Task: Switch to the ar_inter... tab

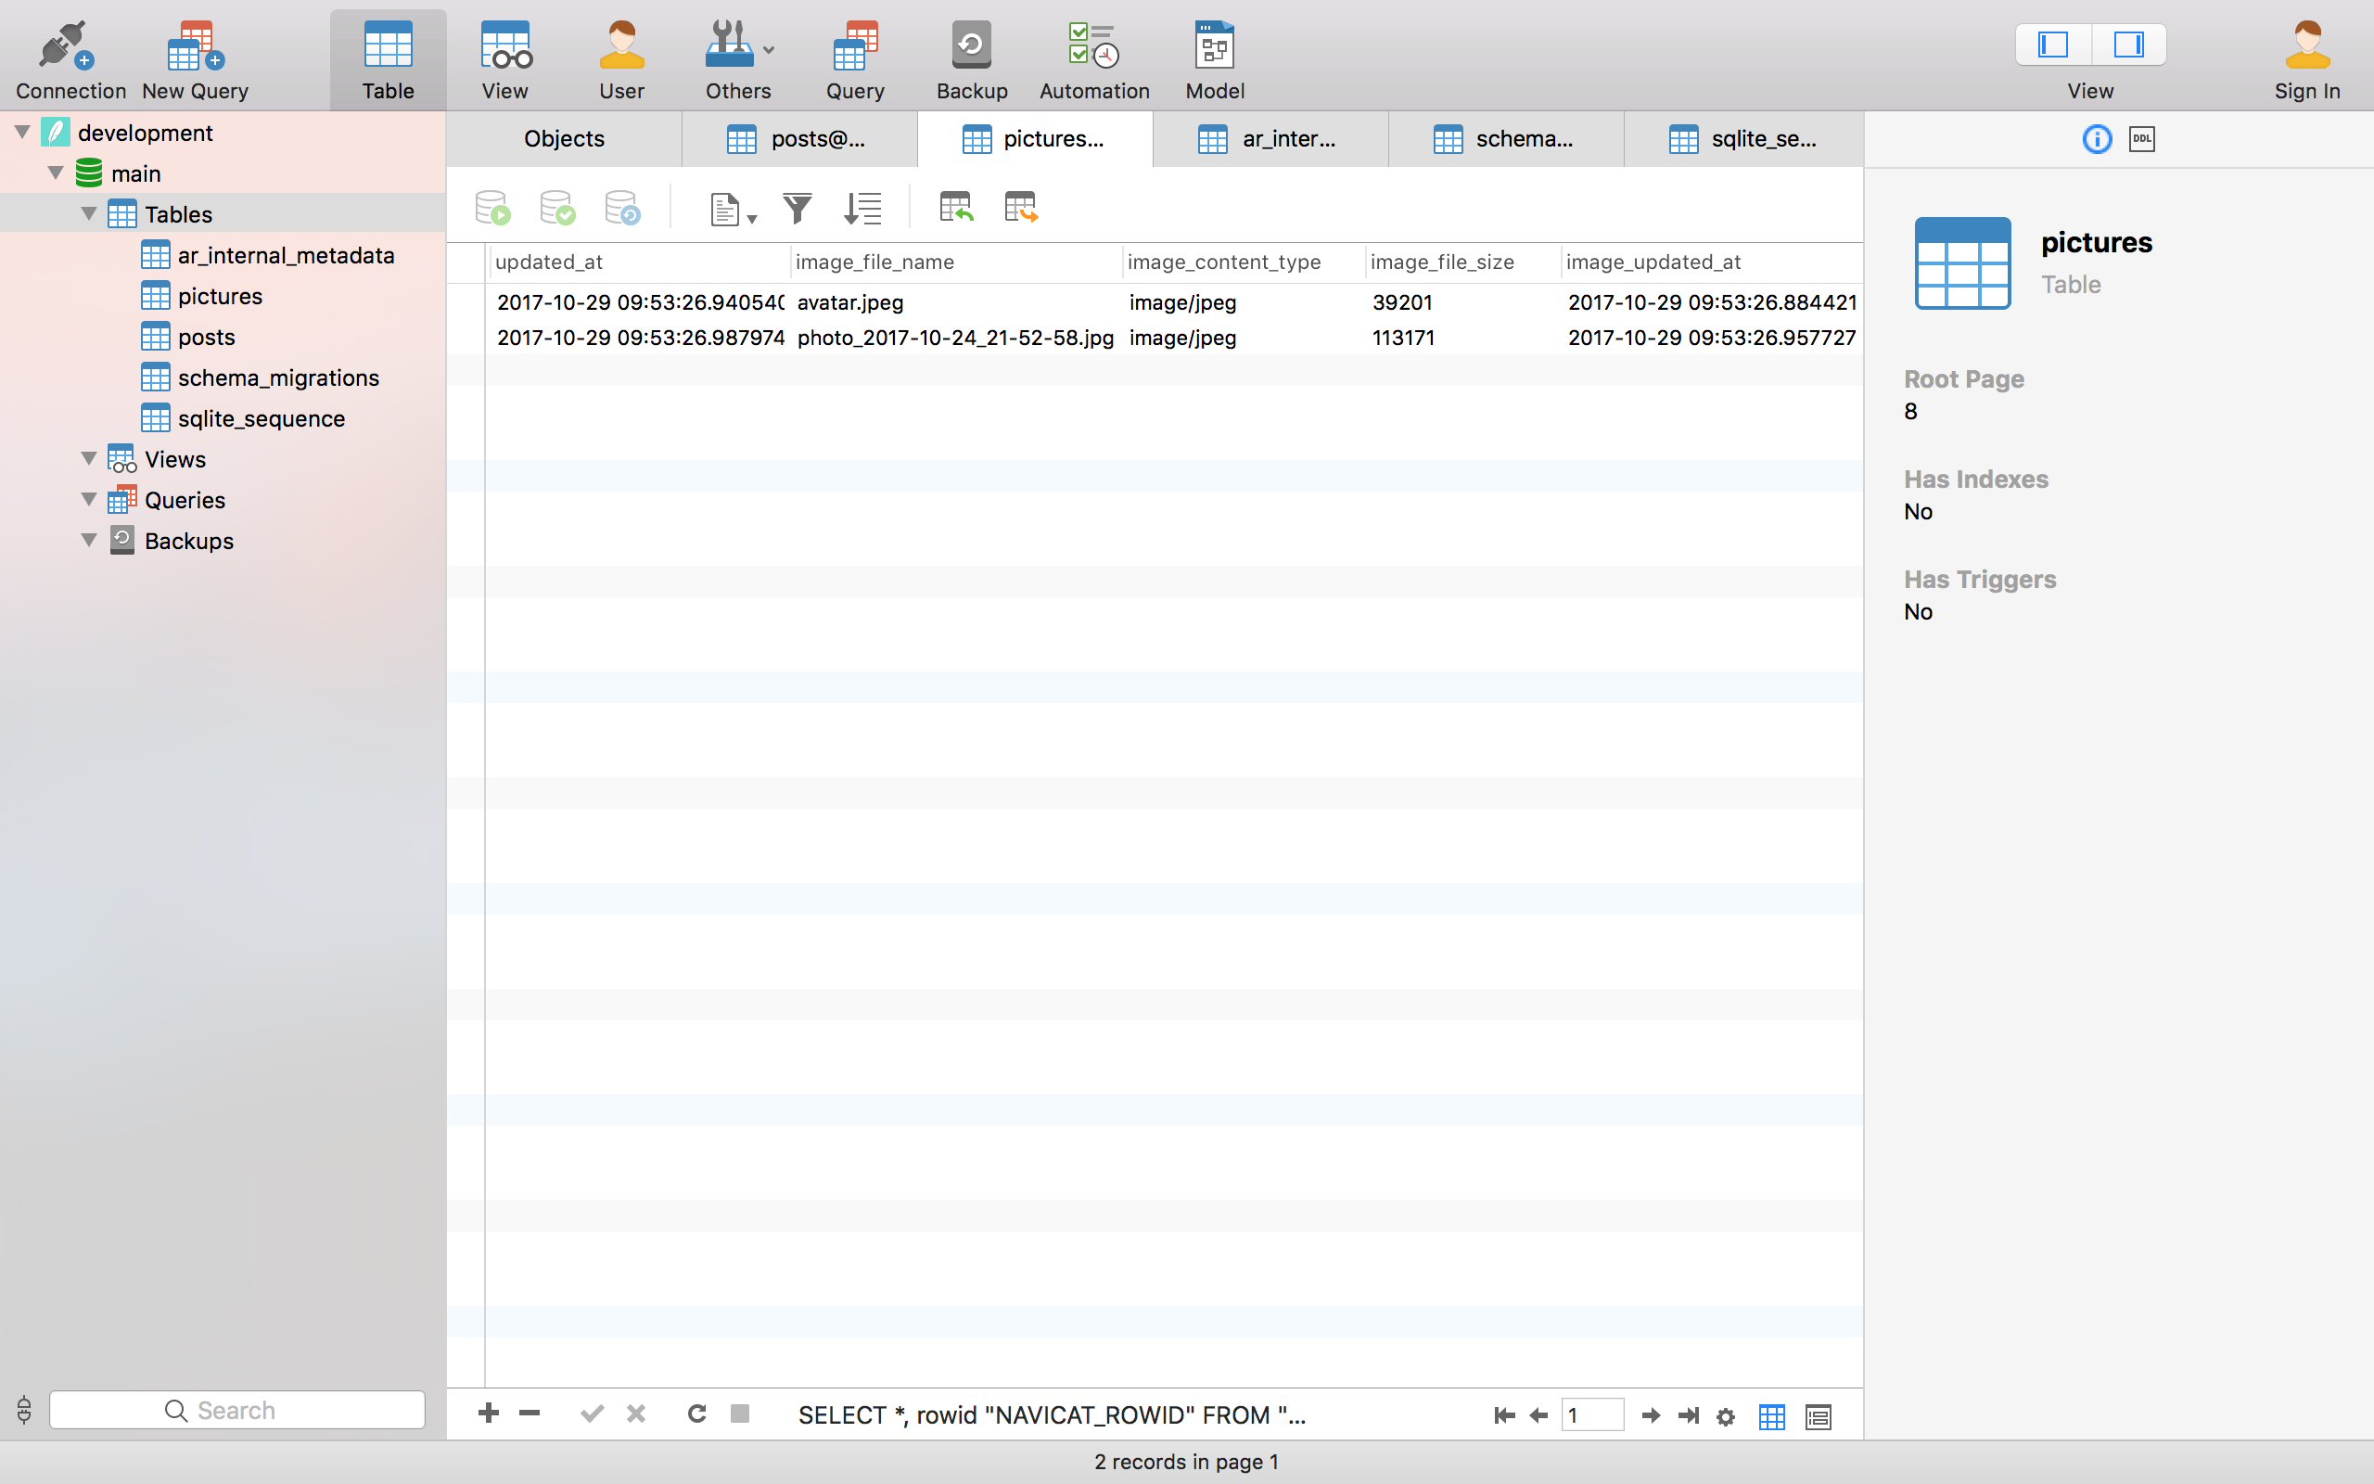Action: click(x=1270, y=138)
